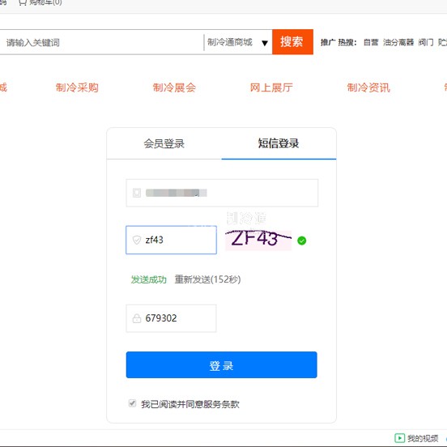Click the 油分离器 hot search link
The height and width of the screenshot is (447, 447).
point(398,42)
